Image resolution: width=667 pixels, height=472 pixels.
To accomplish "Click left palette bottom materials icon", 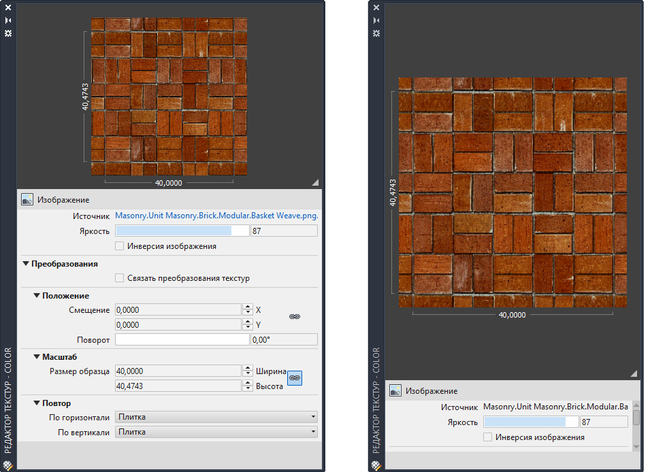I will coord(7,466).
